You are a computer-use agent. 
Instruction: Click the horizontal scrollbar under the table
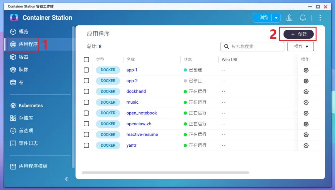pos(166,172)
